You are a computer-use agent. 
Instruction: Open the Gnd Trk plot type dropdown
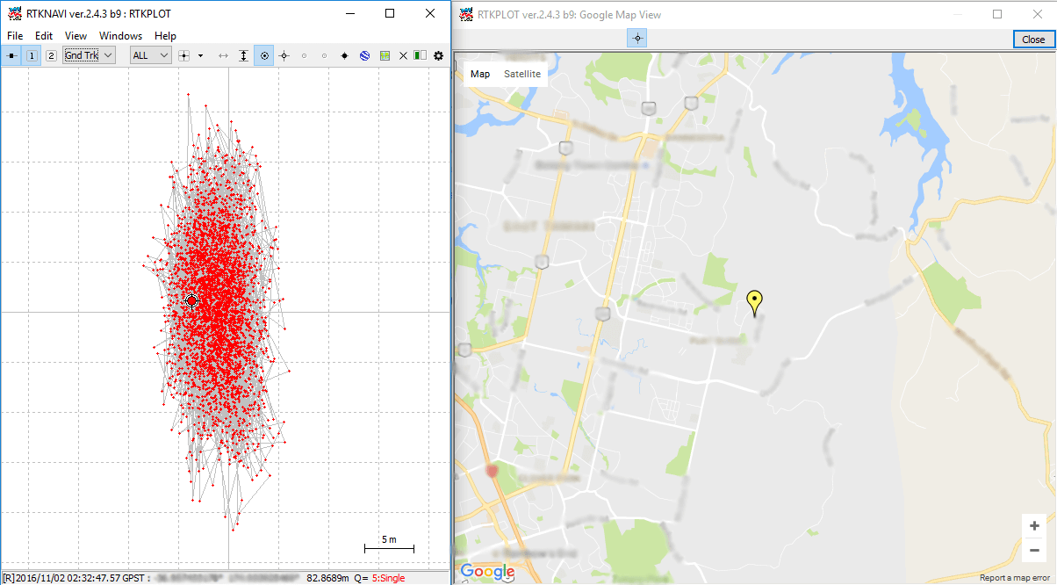(89, 55)
